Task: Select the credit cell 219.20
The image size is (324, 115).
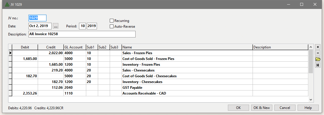Action: coord(51,70)
